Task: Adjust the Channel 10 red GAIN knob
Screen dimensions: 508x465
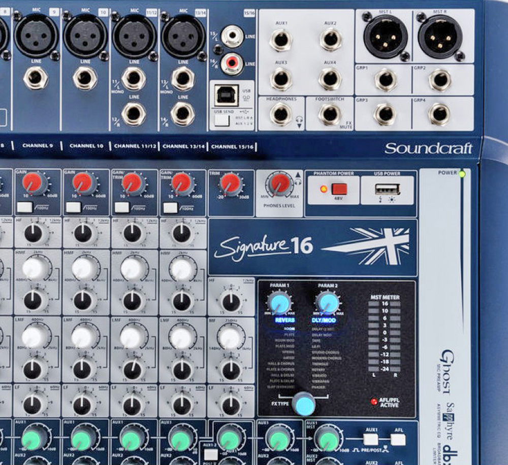Action: tap(83, 184)
